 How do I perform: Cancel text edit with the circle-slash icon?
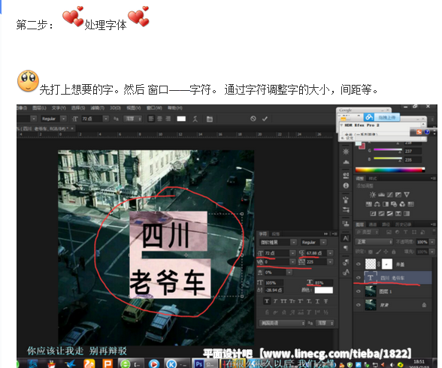tap(253, 119)
